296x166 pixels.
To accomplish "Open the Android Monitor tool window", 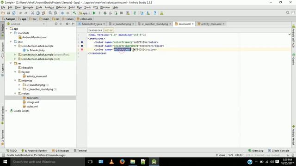I will (x=34, y=151).
